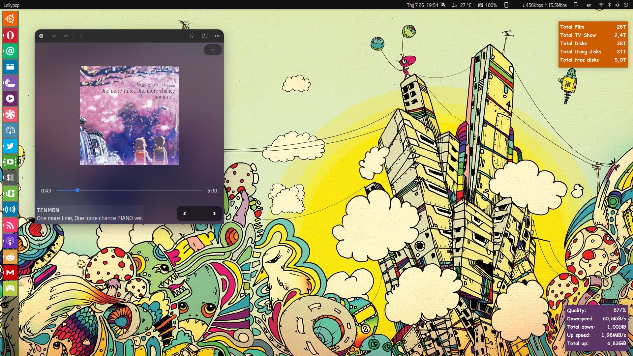Click 'Total down:' row in purple widget

click(x=596, y=327)
